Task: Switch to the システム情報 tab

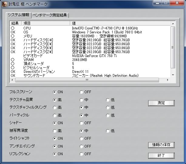Action: [19, 15]
